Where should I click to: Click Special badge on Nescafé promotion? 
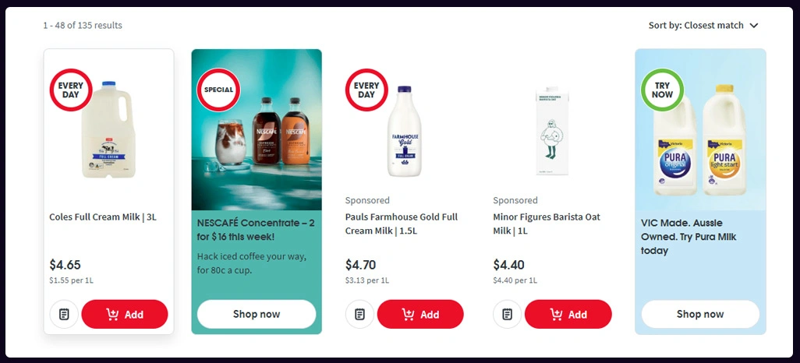click(x=218, y=90)
